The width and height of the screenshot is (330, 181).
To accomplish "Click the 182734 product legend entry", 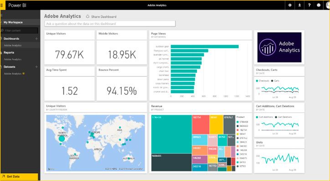I will tap(242, 130).
